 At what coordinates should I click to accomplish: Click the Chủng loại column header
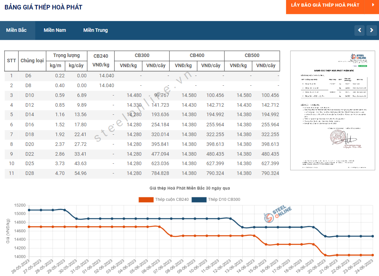(32, 61)
